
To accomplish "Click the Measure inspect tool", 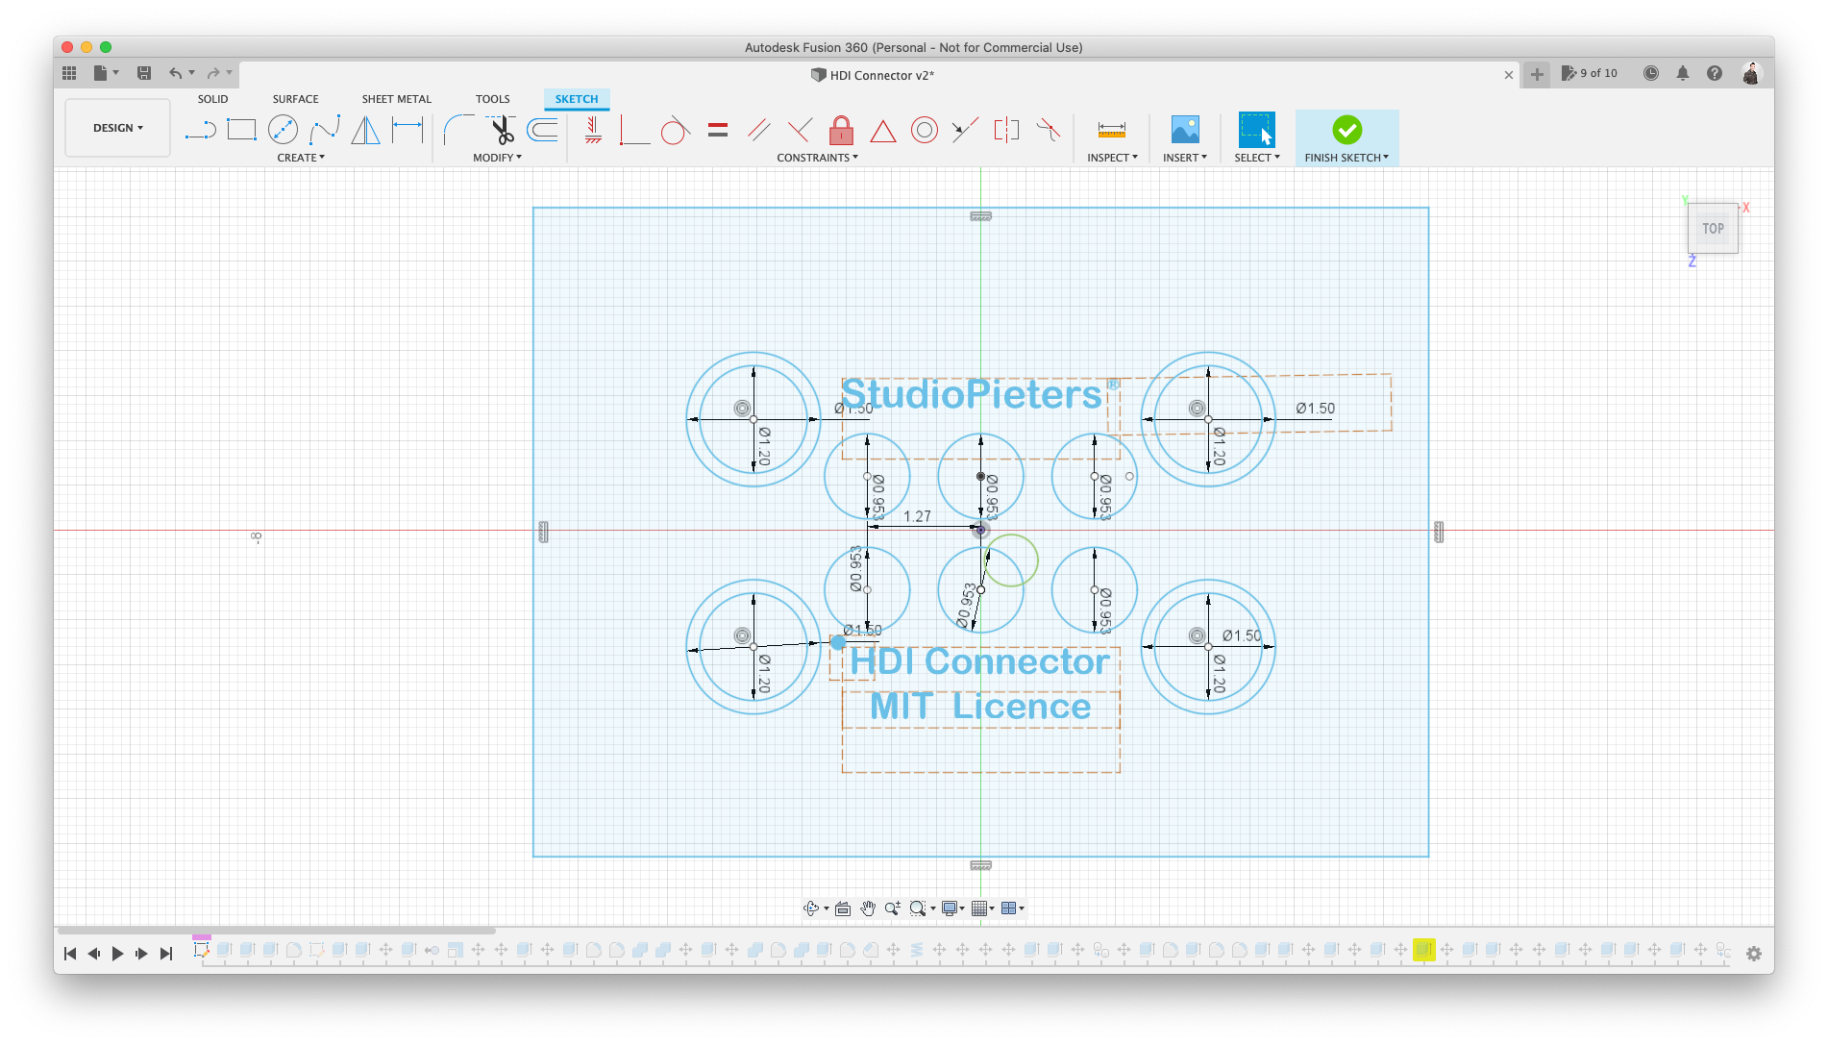I will [1112, 130].
